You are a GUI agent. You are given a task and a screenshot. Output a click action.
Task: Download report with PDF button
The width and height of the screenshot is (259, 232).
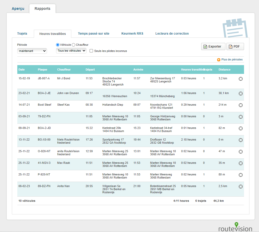(x=235, y=47)
